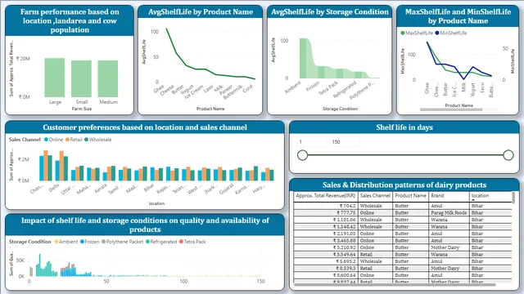Click the right handle of shelf life slider
Viewport: 524px width, 294px height.
coord(508,155)
